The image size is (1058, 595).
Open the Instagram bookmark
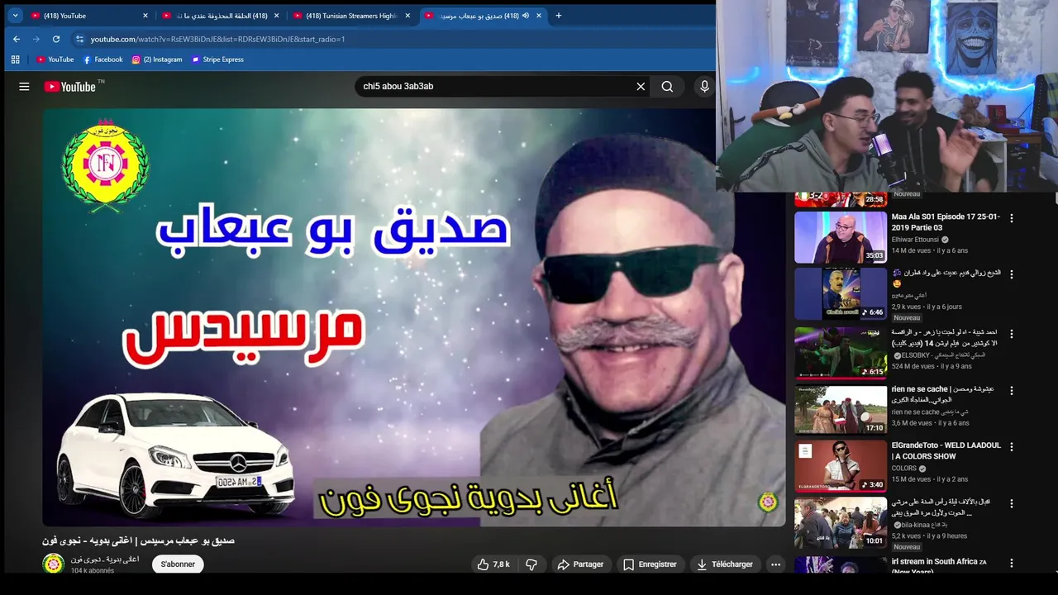(157, 59)
